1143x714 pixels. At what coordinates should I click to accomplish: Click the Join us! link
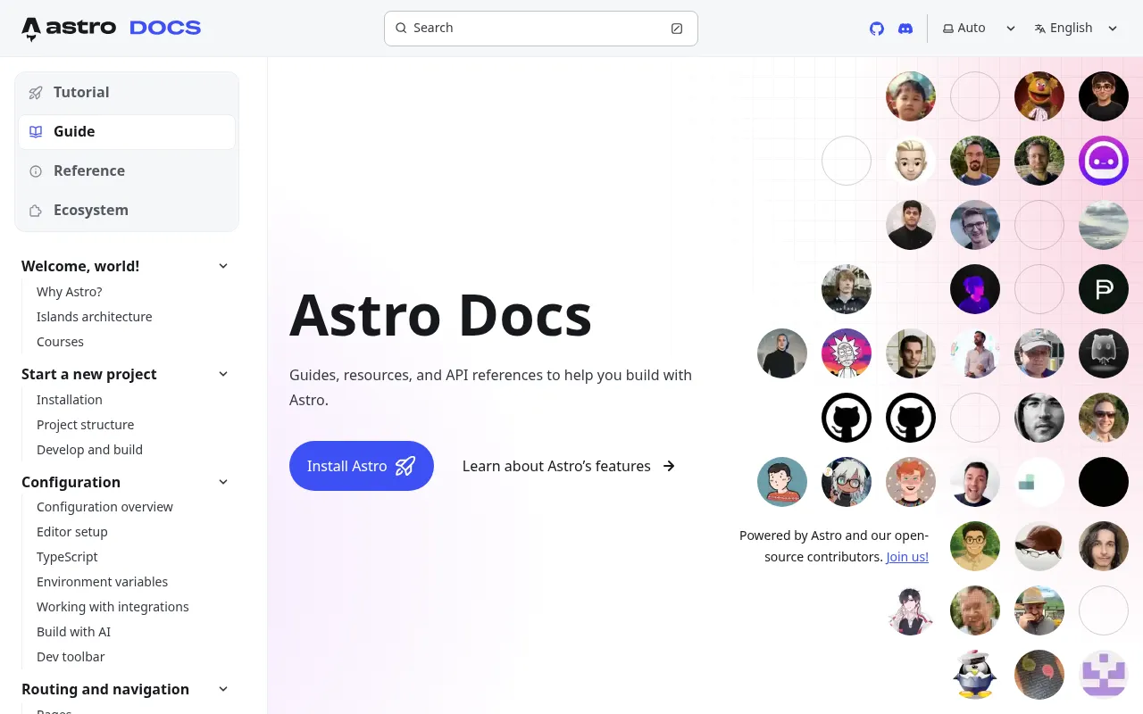(907, 557)
